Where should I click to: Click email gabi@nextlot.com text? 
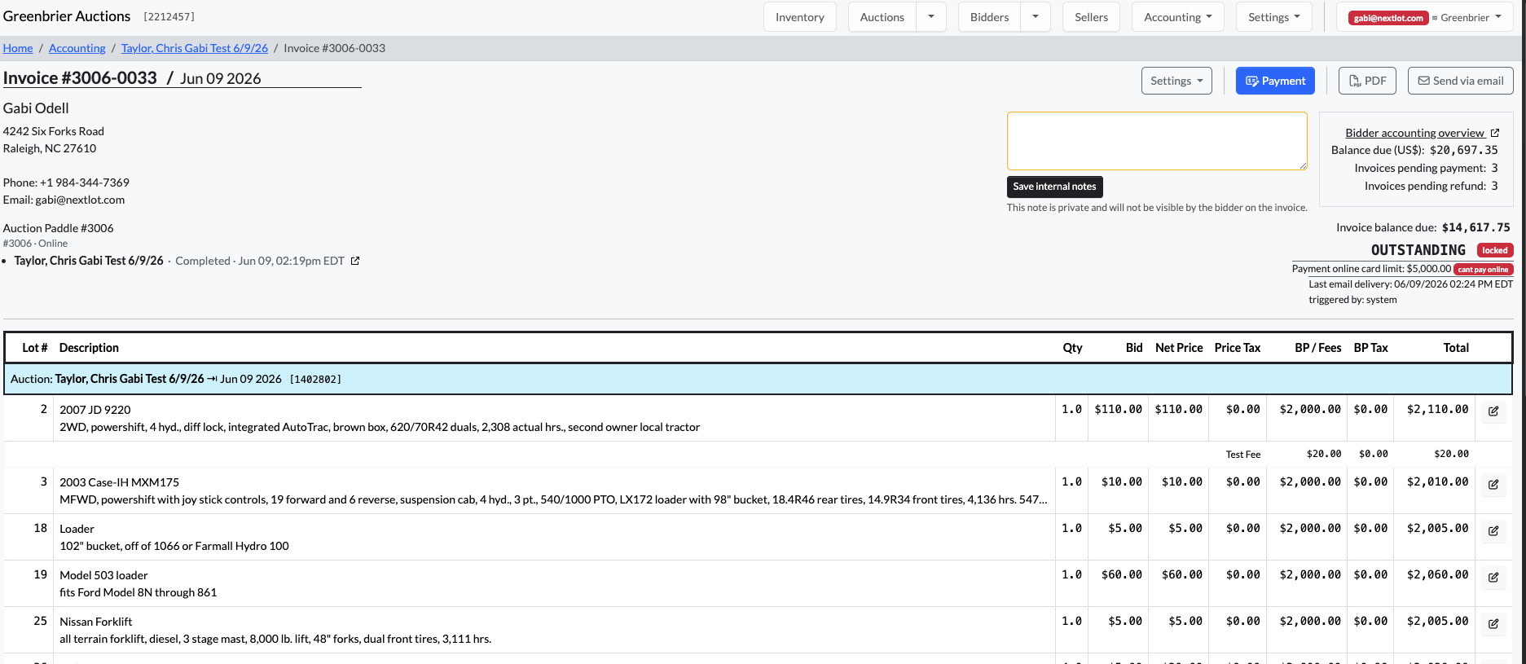click(x=80, y=200)
